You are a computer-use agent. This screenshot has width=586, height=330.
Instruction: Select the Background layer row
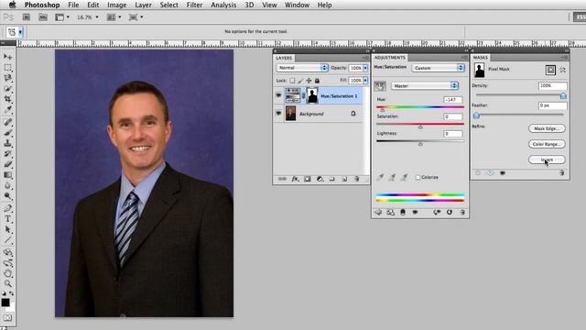[319, 114]
